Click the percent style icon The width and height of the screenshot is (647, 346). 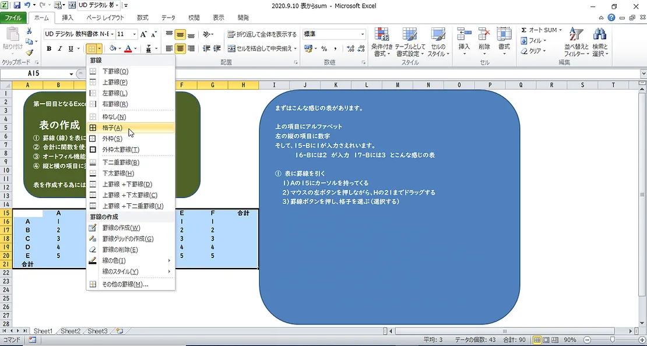[x=324, y=49]
